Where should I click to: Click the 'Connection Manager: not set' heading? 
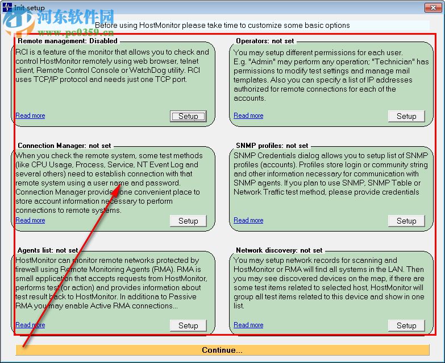tap(64, 146)
